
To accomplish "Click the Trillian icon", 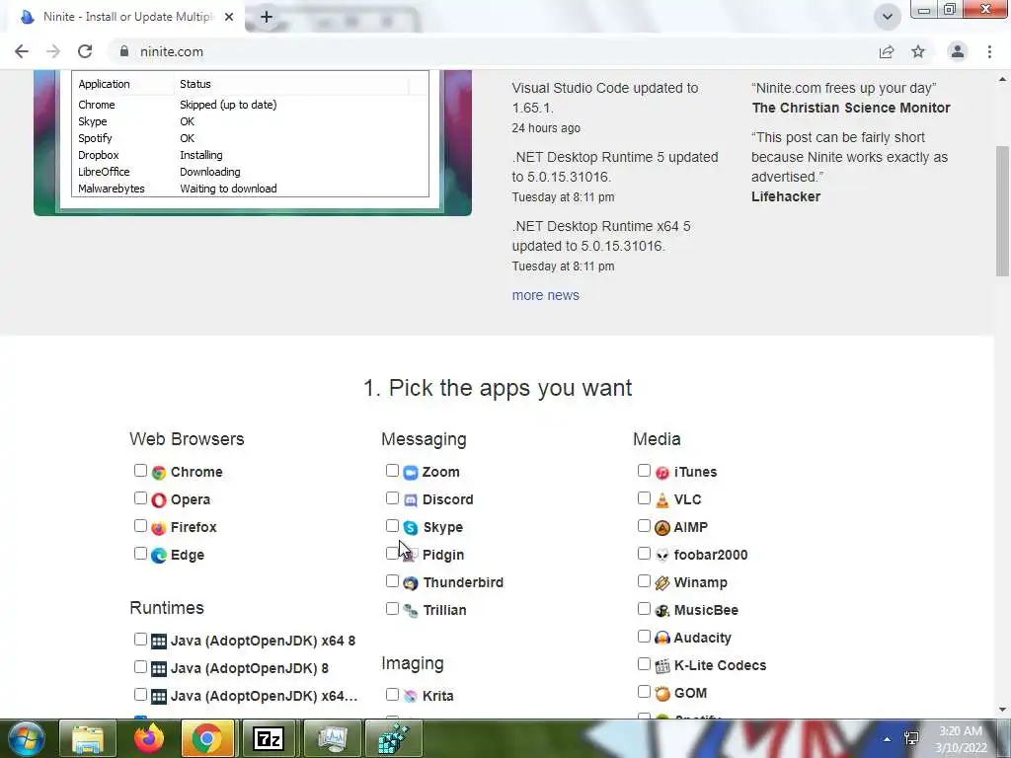I will (x=411, y=610).
